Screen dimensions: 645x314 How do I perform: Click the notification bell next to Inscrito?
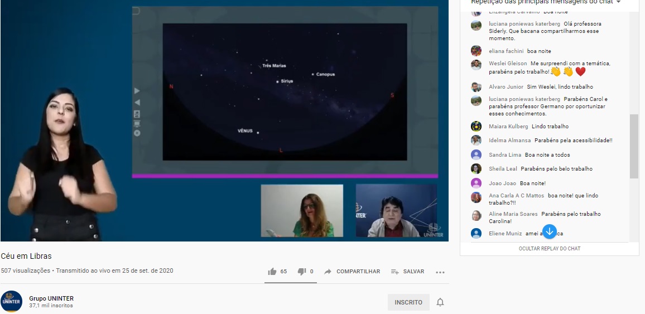point(440,302)
